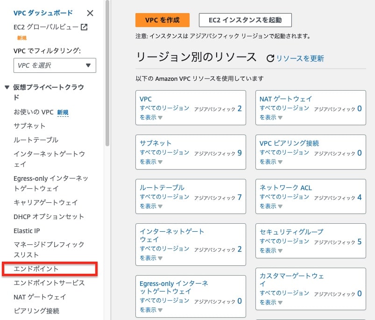The height and width of the screenshot is (320, 375).
Task: Select マネージドプレフィックスリスト in the sidebar
Action: pos(49,249)
